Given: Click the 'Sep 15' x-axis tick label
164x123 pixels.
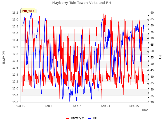Looking at the screenshot, I should tap(134, 106).
